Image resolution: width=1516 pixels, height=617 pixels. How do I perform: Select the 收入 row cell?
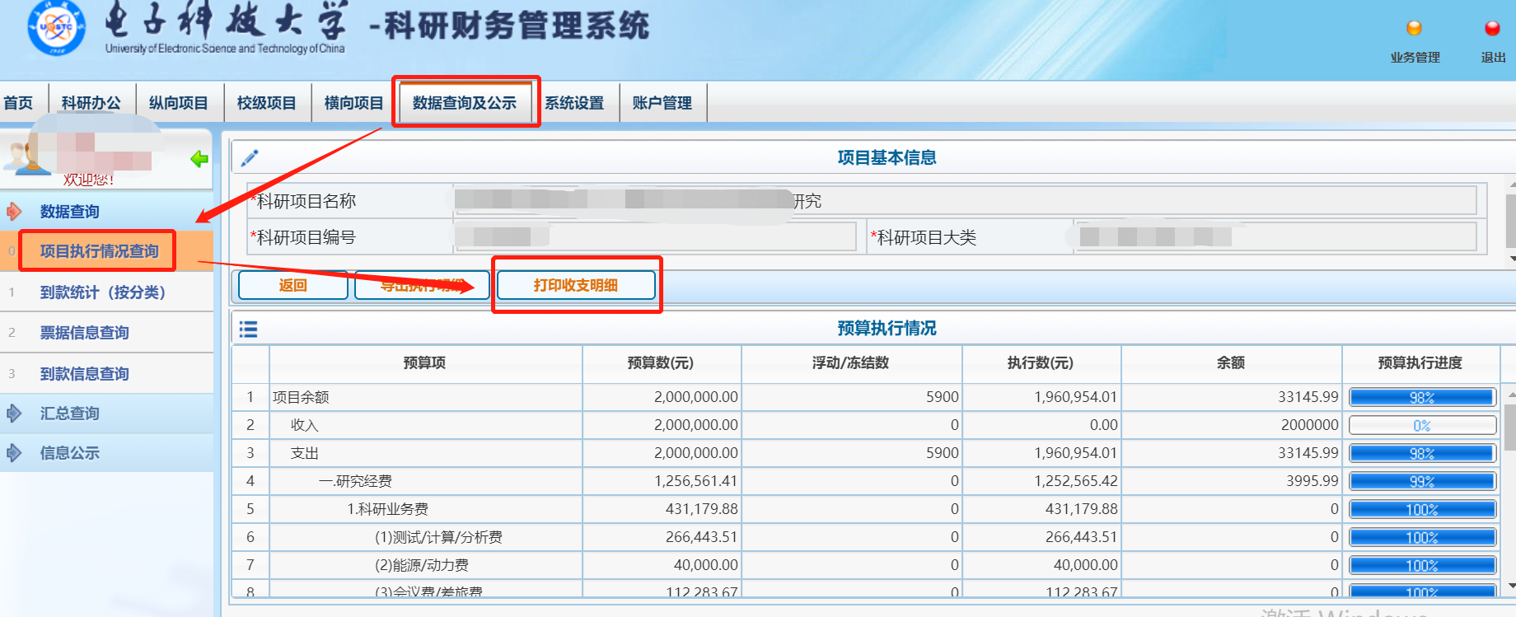tap(425, 425)
